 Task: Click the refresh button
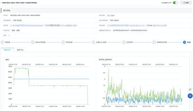click(186, 3)
